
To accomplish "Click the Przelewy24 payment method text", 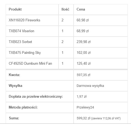I will tap(85, 107).
